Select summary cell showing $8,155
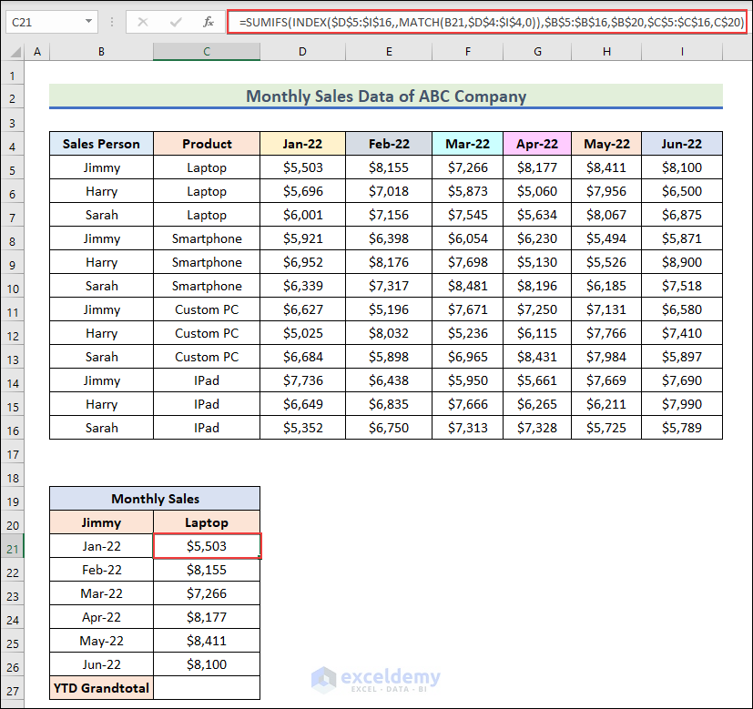 click(207, 570)
